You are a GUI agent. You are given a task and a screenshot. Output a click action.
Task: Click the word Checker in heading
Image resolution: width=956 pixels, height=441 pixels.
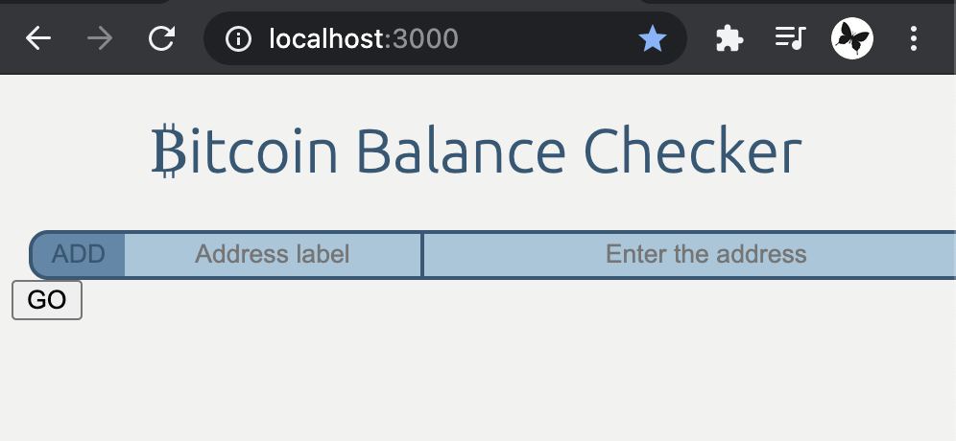(x=692, y=151)
